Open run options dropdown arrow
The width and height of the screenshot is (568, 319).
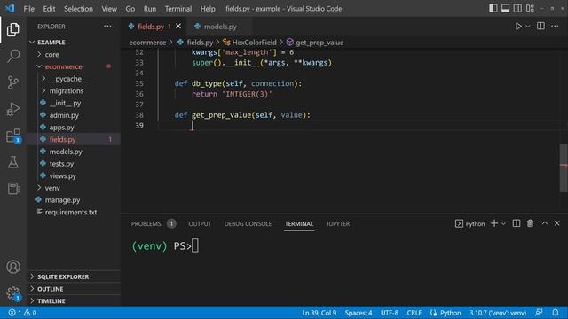[528, 27]
